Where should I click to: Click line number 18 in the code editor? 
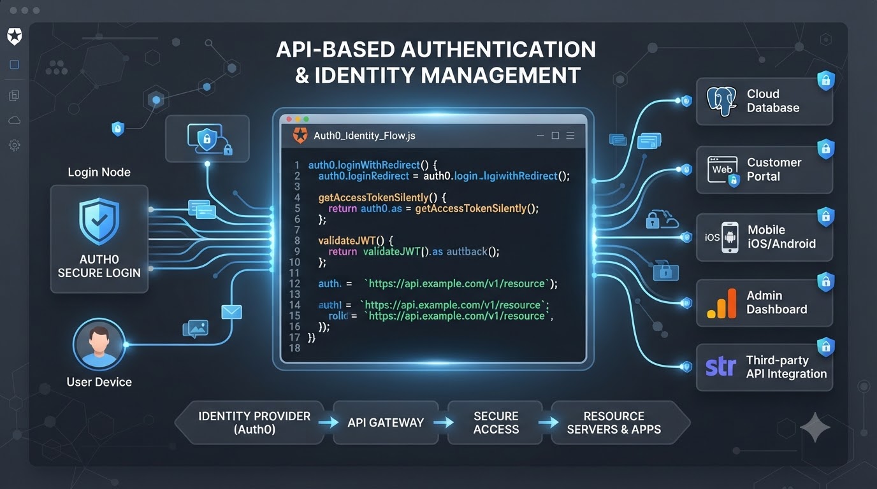(294, 348)
